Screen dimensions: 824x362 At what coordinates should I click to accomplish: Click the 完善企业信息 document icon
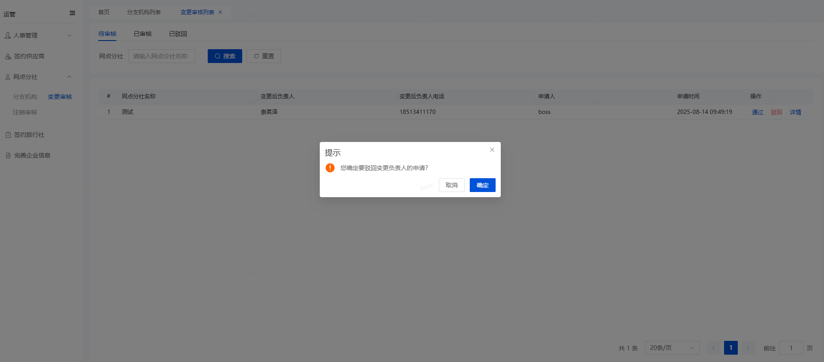point(8,155)
